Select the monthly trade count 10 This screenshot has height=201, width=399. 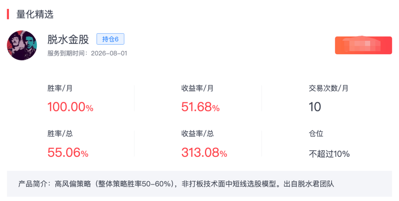(315, 107)
